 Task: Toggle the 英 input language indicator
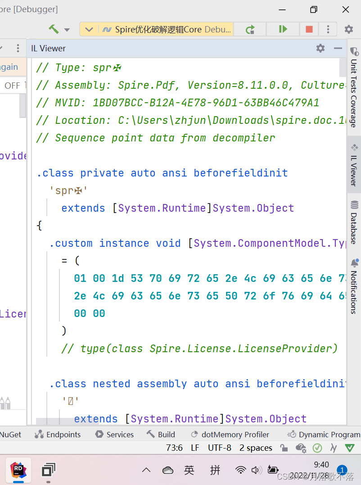pos(189,470)
